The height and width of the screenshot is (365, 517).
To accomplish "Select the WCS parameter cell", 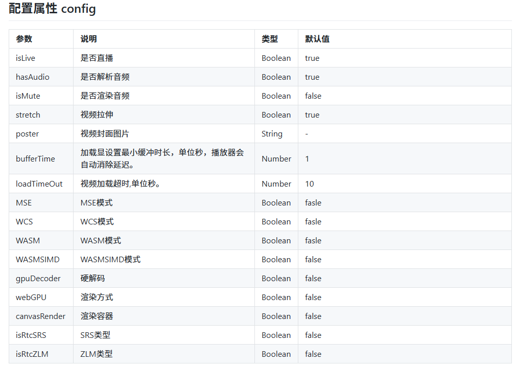I will (x=24, y=221).
